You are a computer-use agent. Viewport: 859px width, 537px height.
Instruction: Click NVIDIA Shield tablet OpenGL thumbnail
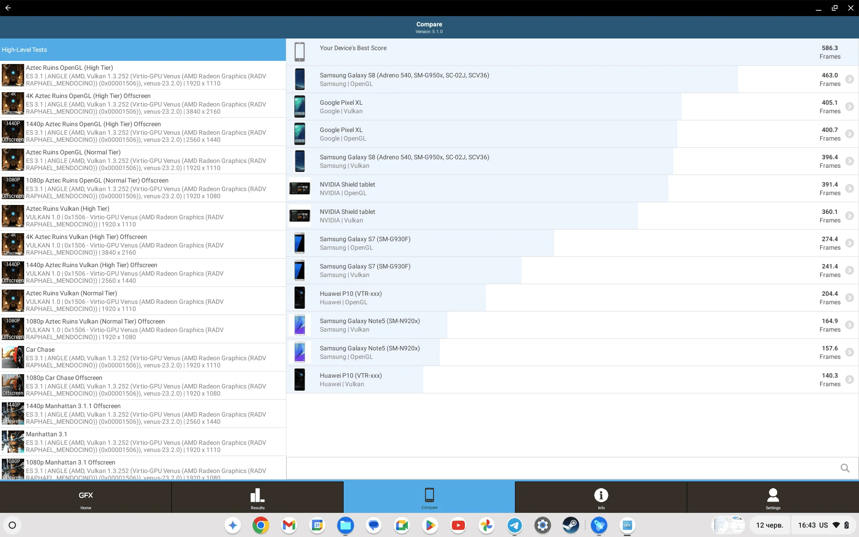pyautogui.click(x=300, y=188)
